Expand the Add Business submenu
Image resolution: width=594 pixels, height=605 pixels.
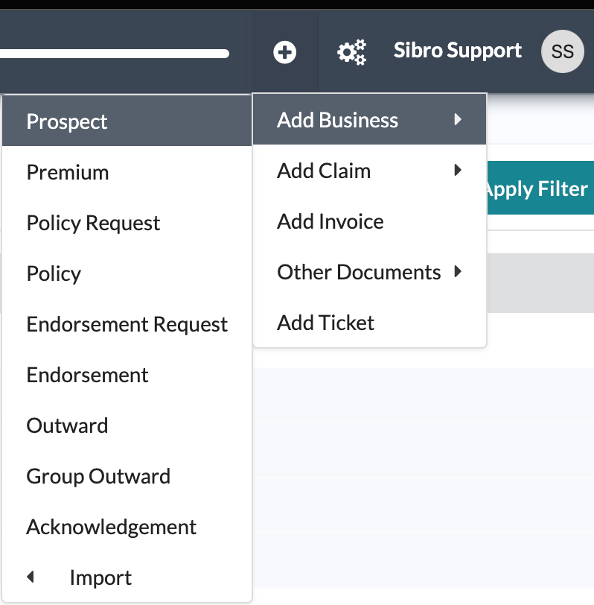(x=339, y=119)
